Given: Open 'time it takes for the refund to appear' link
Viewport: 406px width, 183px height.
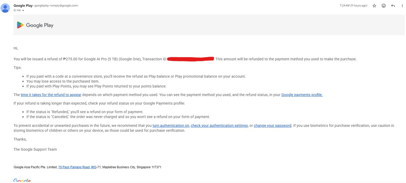Looking at the screenshot, I should (51, 95).
